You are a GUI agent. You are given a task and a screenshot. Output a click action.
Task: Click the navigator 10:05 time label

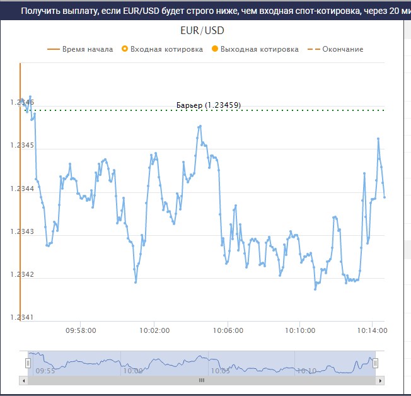click(x=221, y=371)
